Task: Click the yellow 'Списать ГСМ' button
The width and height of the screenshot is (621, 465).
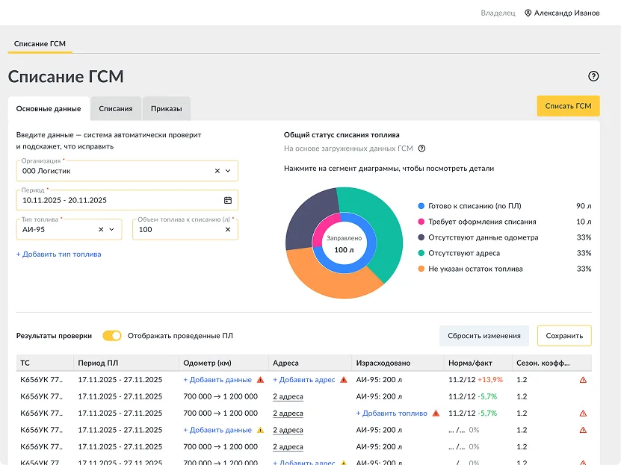Action: 568,106
